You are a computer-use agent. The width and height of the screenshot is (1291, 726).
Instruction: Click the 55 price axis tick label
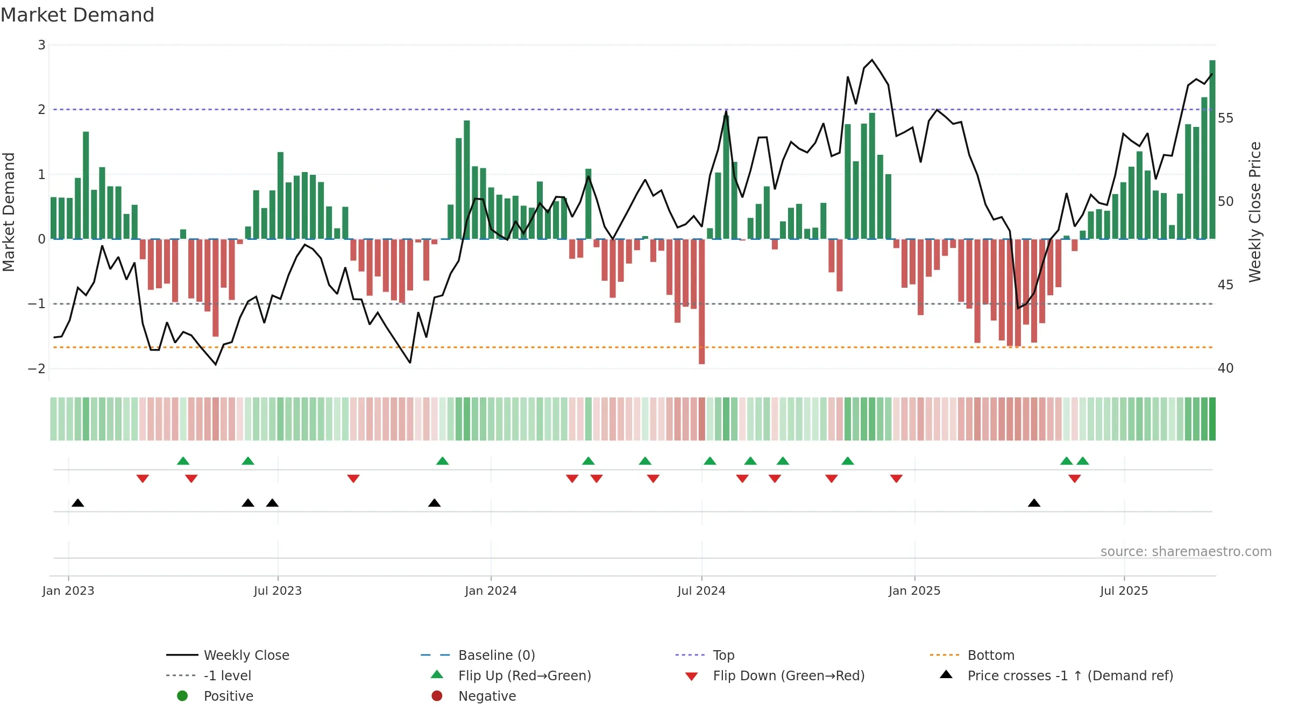(1225, 118)
